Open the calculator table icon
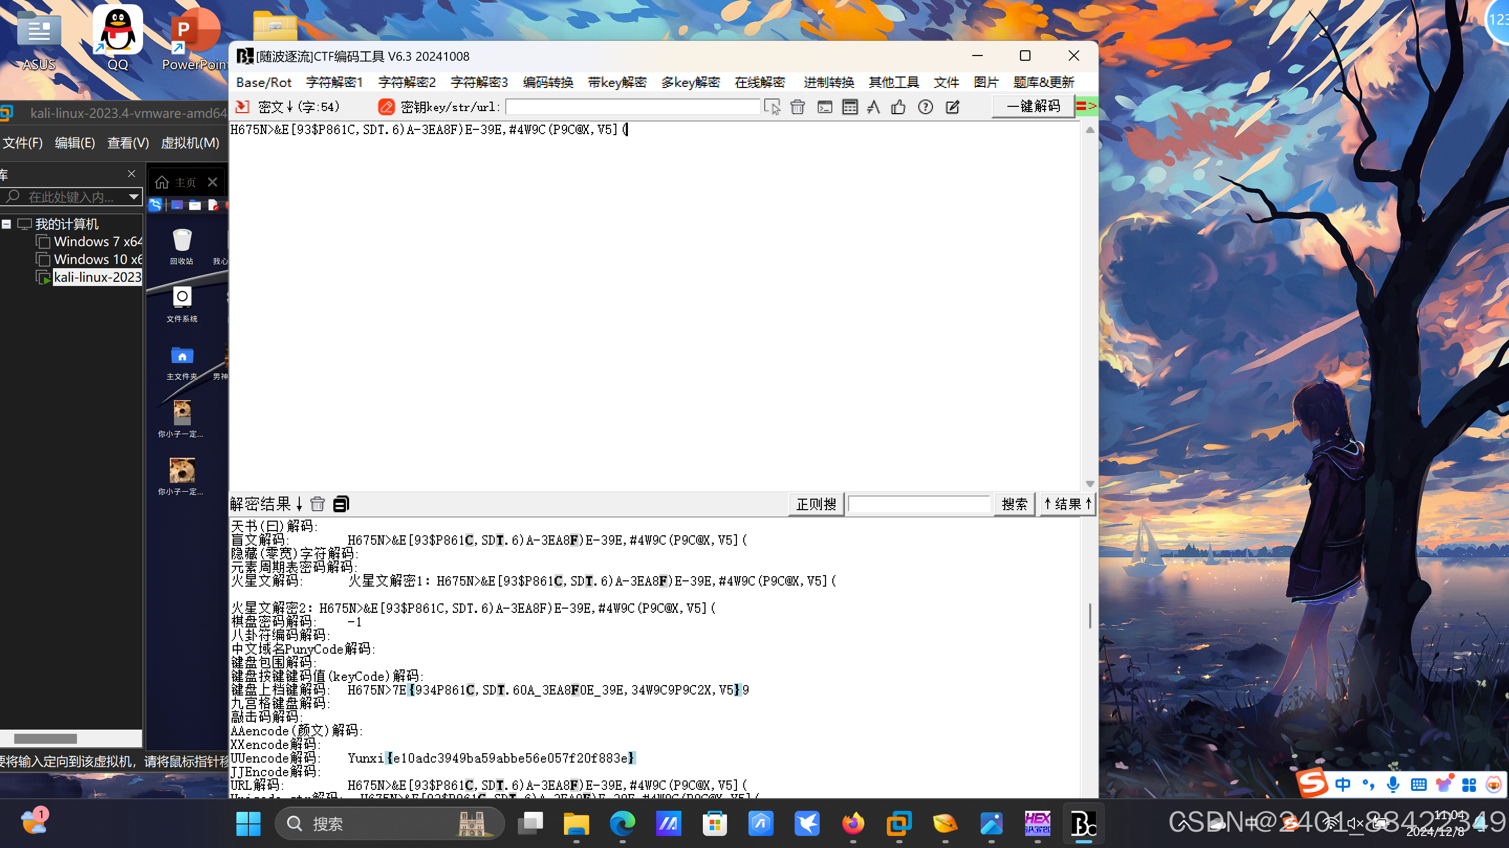Image resolution: width=1509 pixels, height=848 pixels. pos(850,107)
